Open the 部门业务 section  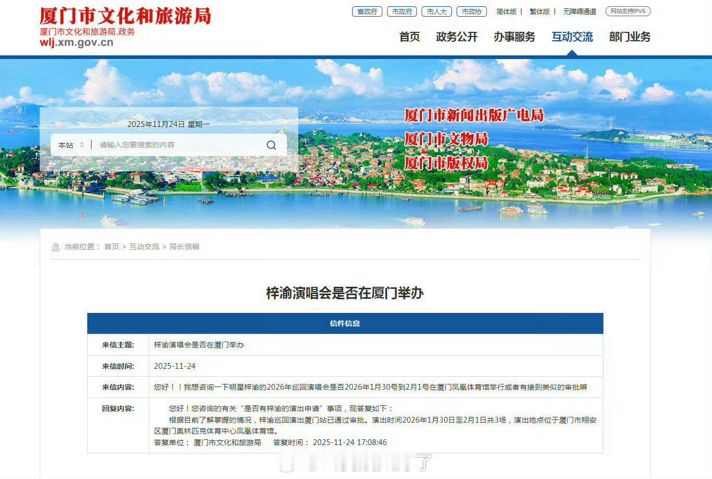pyautogui.click(x=629, y=37)
